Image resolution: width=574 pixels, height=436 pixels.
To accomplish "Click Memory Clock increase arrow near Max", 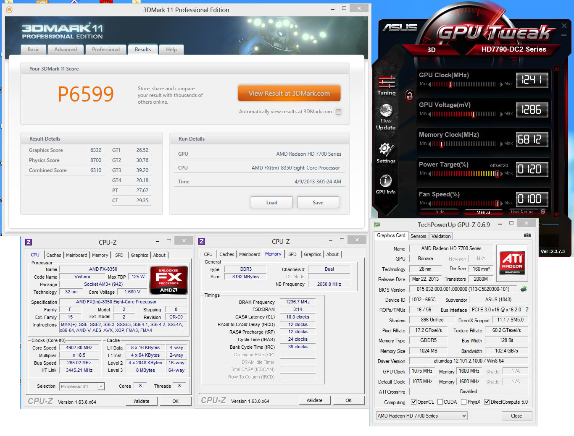I will click(x=501, y=144).
